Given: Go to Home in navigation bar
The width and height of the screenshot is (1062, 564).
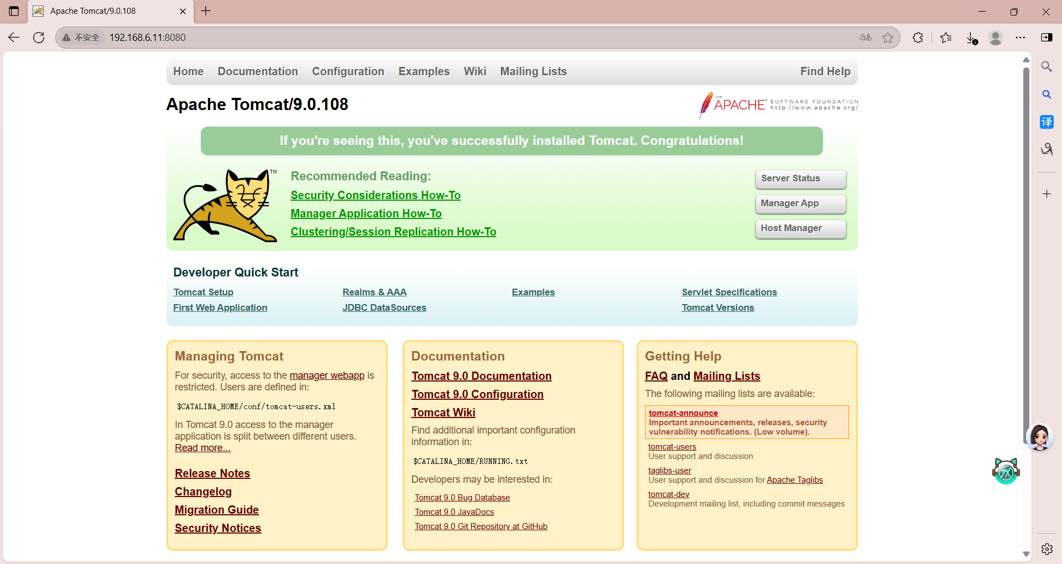Looking at the screenshot, I should 188,71.
